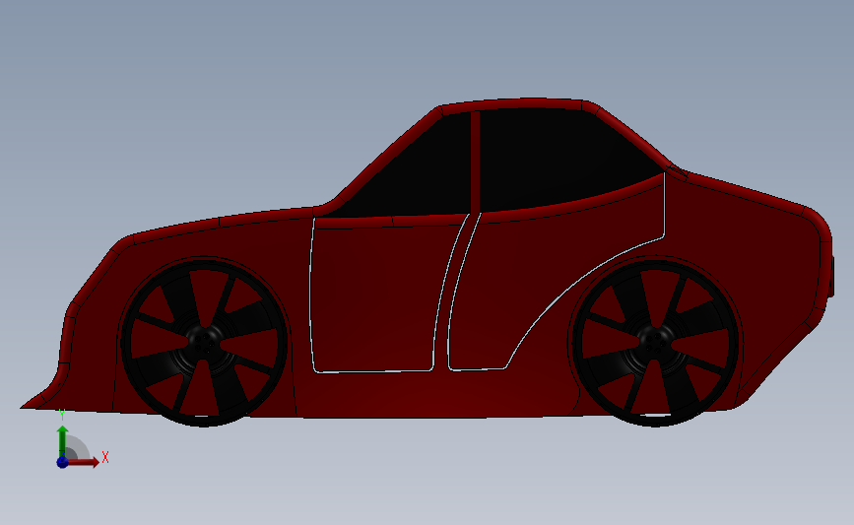Click the red X axis arrow of the triad
Screen dimensions: 854x525
tap(83, 462)
